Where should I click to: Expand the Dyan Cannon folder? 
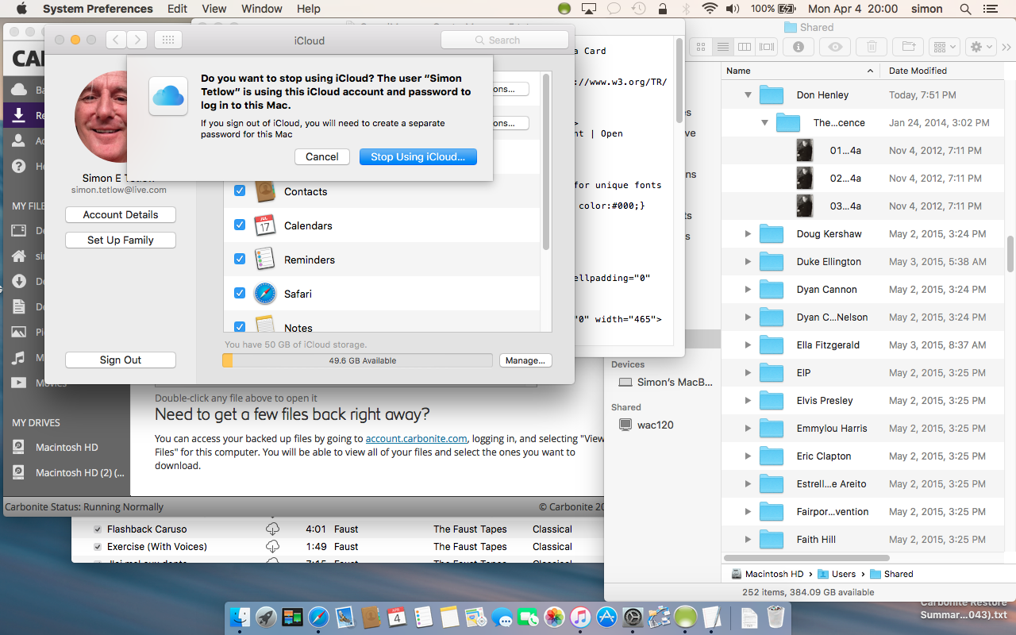tap(748, 290)
